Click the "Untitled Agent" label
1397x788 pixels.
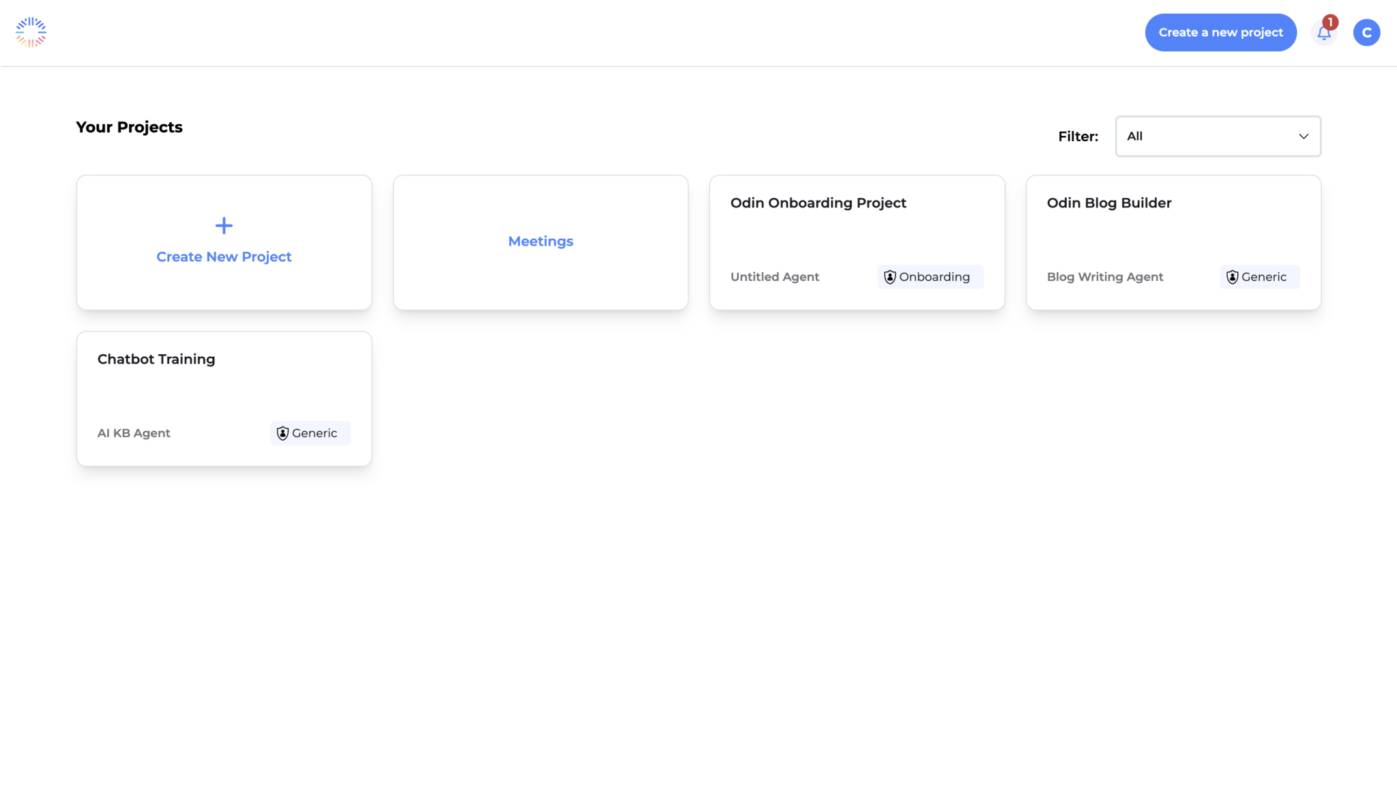[x=774, y=277]
